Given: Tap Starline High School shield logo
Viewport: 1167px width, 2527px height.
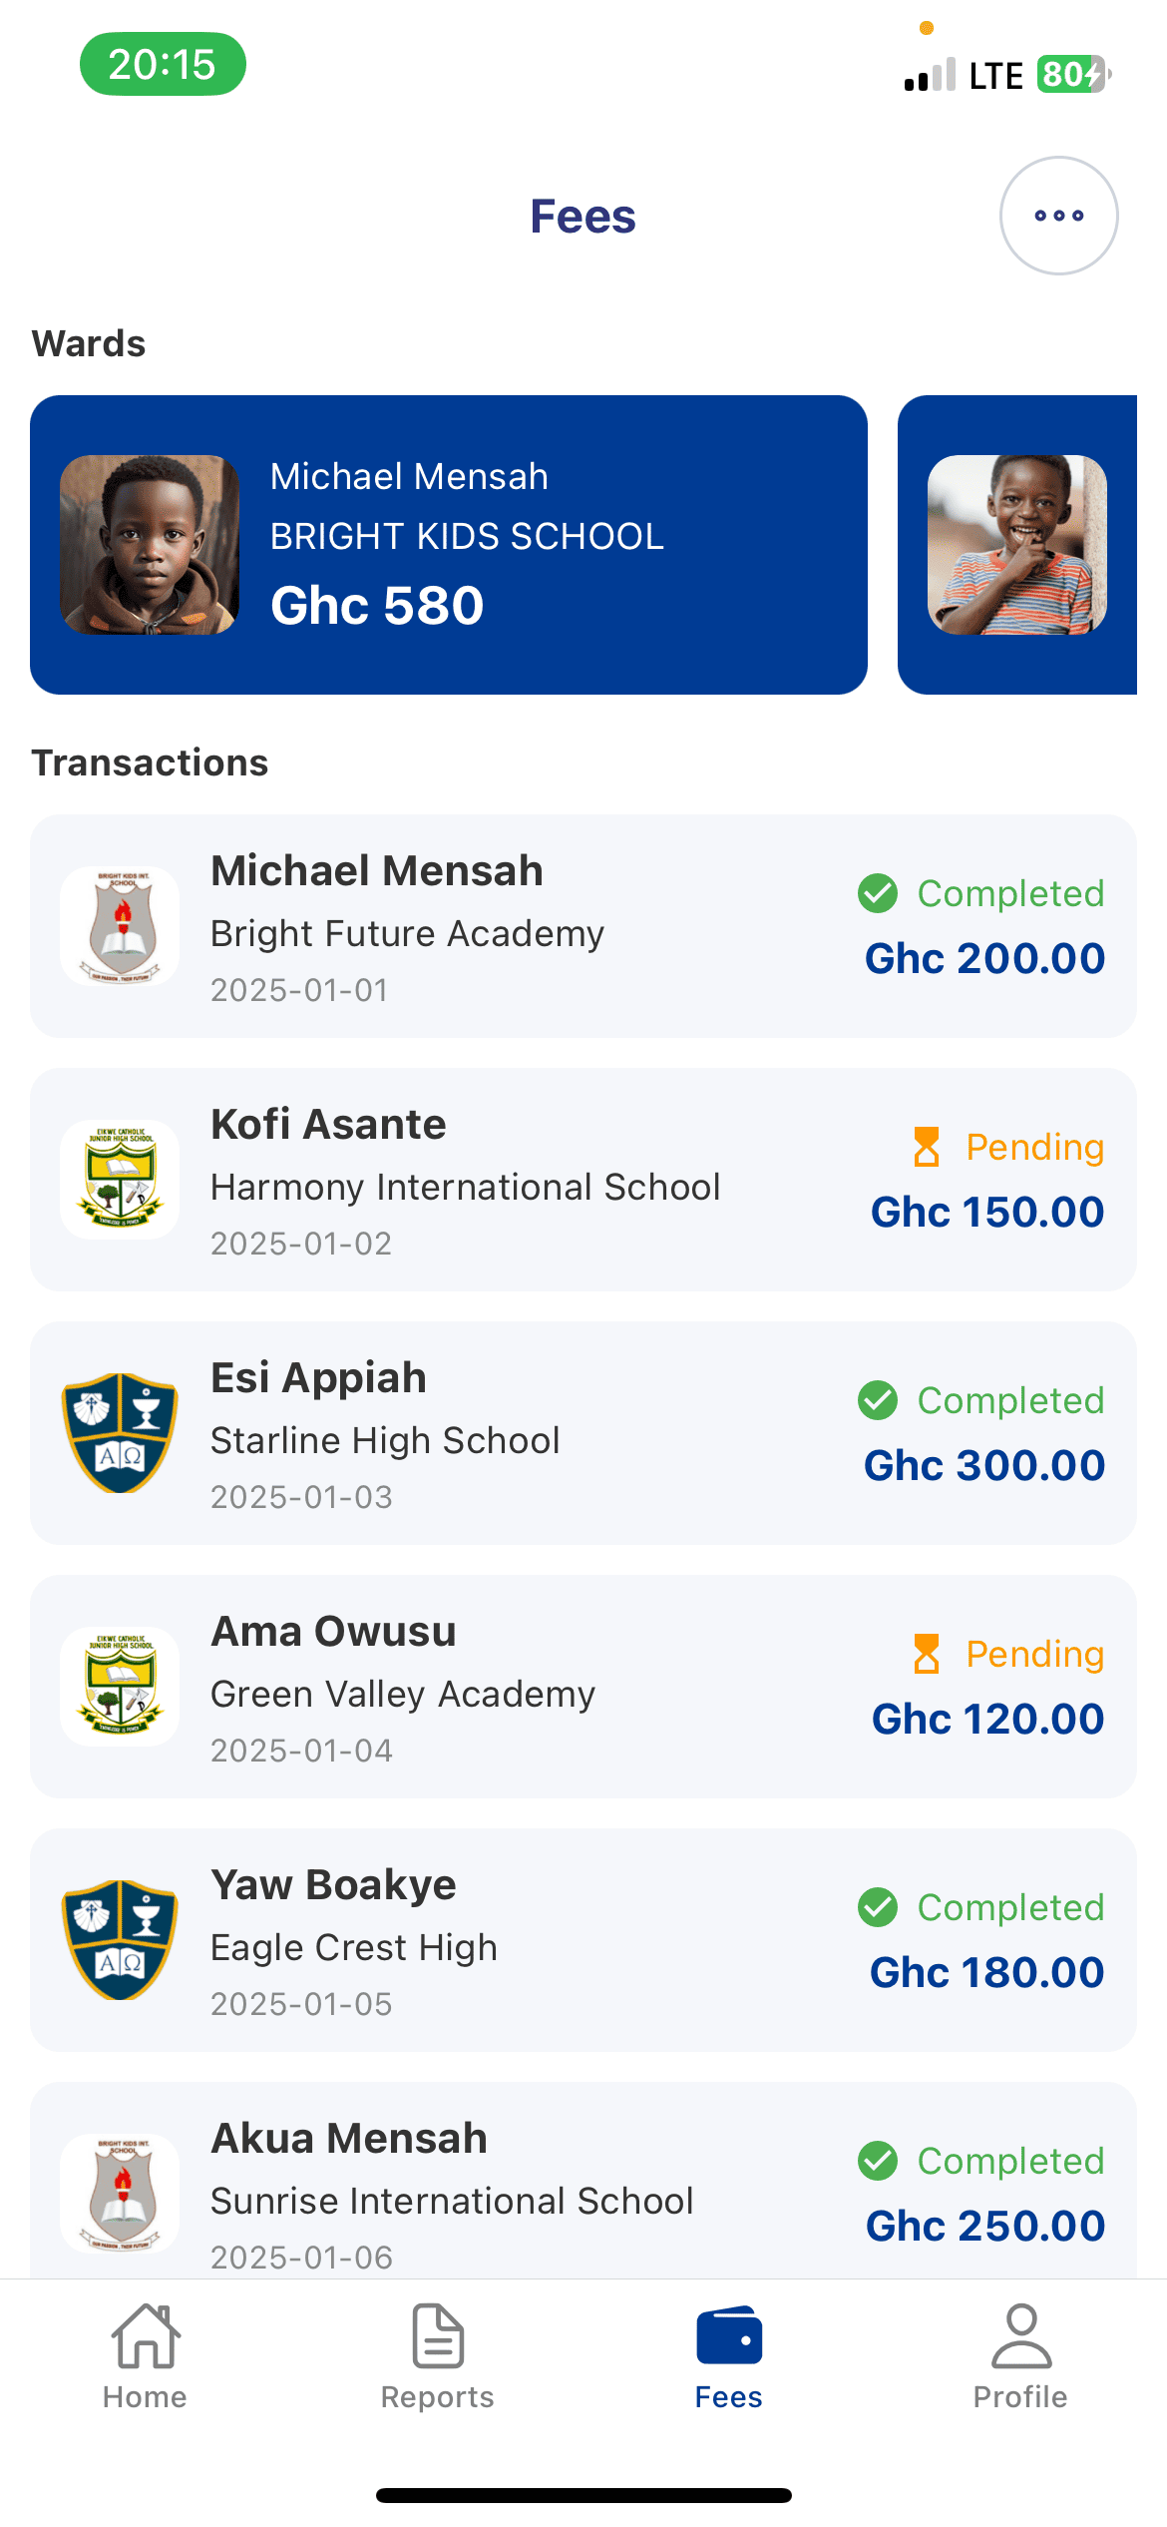Looking at the screenshot, I should pyautogui.click(x=120, y=1433).
